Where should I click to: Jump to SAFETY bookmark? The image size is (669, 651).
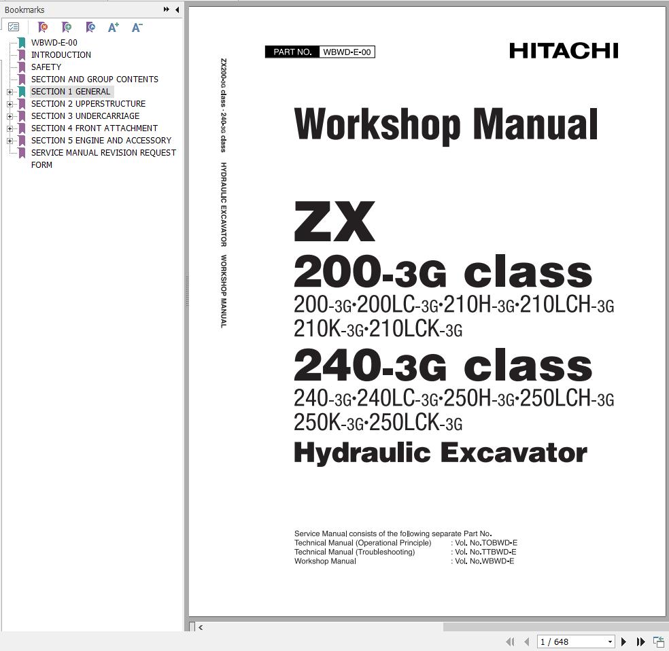click(x=46, y=67)
